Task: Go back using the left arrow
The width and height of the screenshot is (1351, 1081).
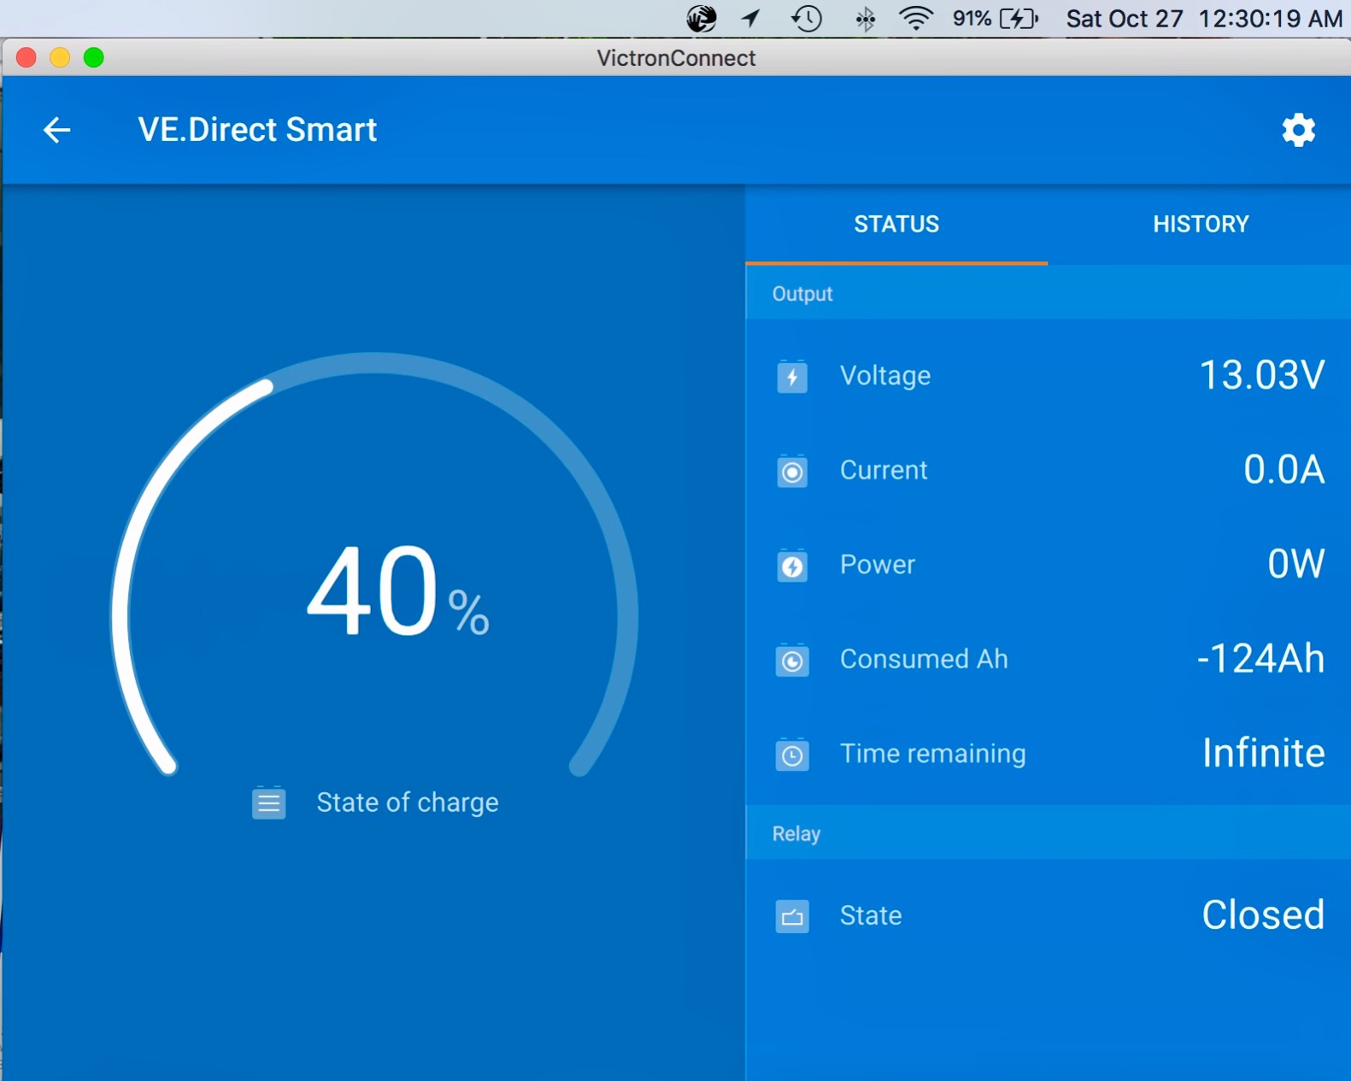Action: (x=56, y=130)
